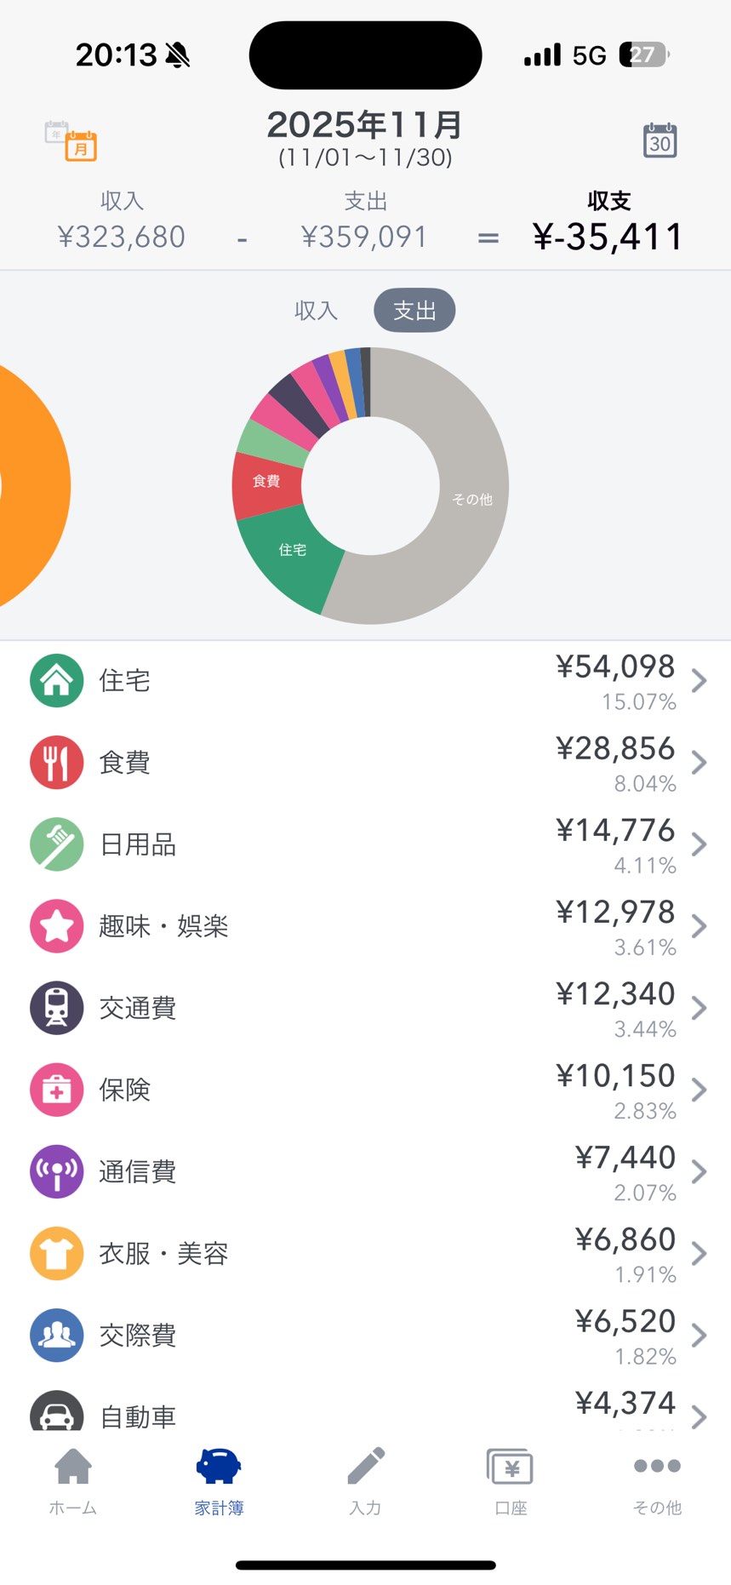Tap the 日用品 toothbrush icon
The height and width of the screenshot is (1585, 731).
57,844
